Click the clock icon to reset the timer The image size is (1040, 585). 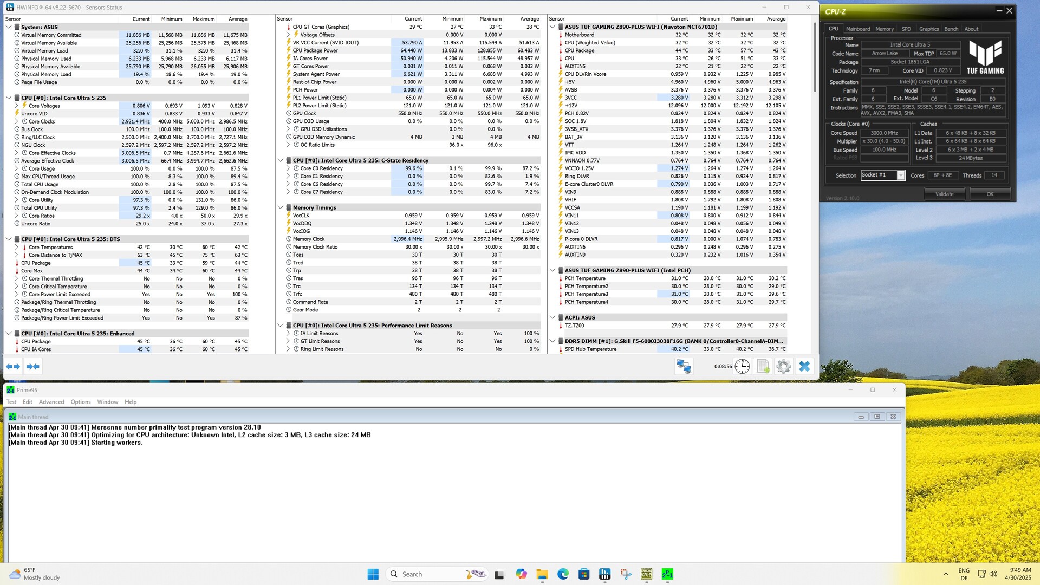742,367
